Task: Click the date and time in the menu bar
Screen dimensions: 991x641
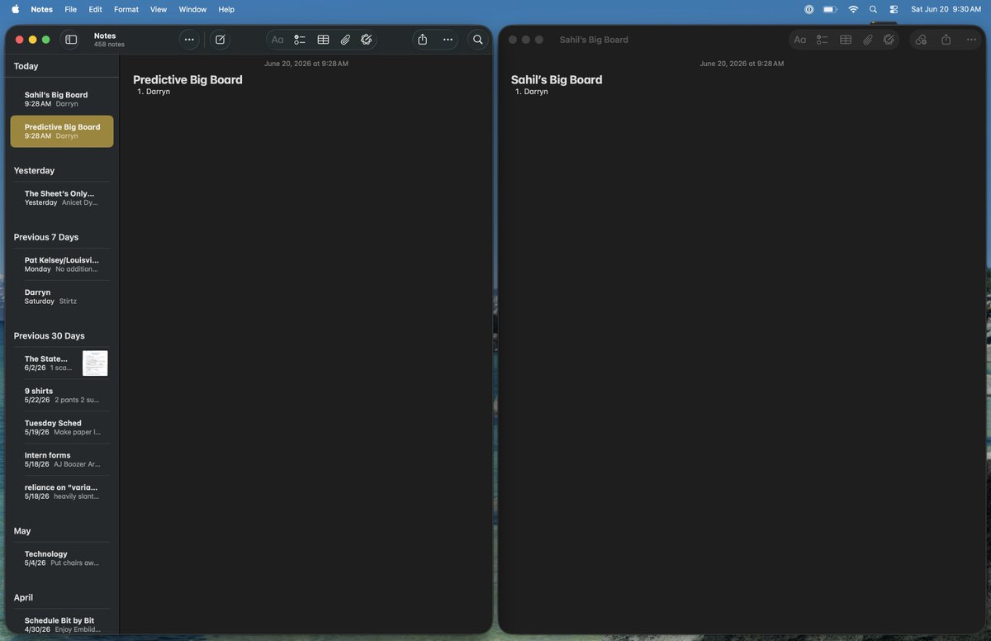Action: pyautogui.click(x=946, y=9)
